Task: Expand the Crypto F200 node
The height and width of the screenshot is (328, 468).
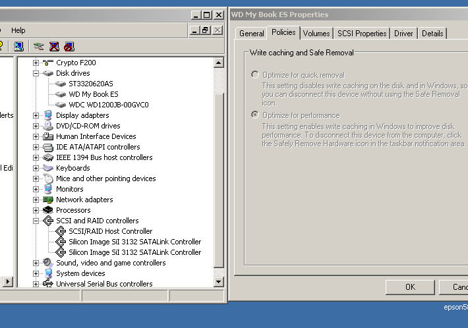Action: tap(36, 63)
